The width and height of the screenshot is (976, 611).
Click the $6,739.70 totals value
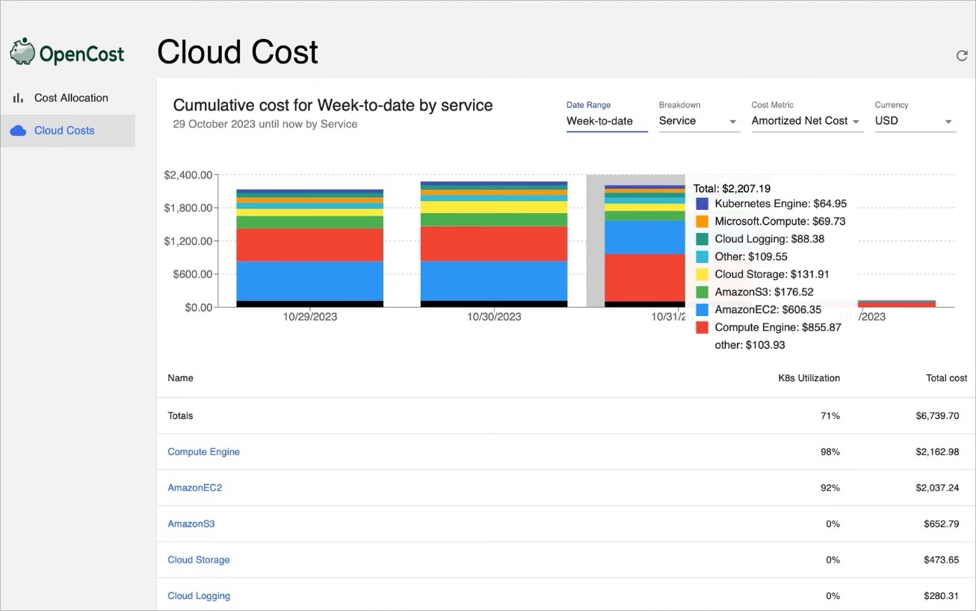coord(936,416)
